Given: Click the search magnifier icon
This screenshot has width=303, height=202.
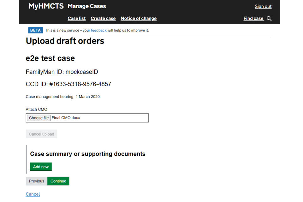Looking at the screenshot, I should coord(269,19).
